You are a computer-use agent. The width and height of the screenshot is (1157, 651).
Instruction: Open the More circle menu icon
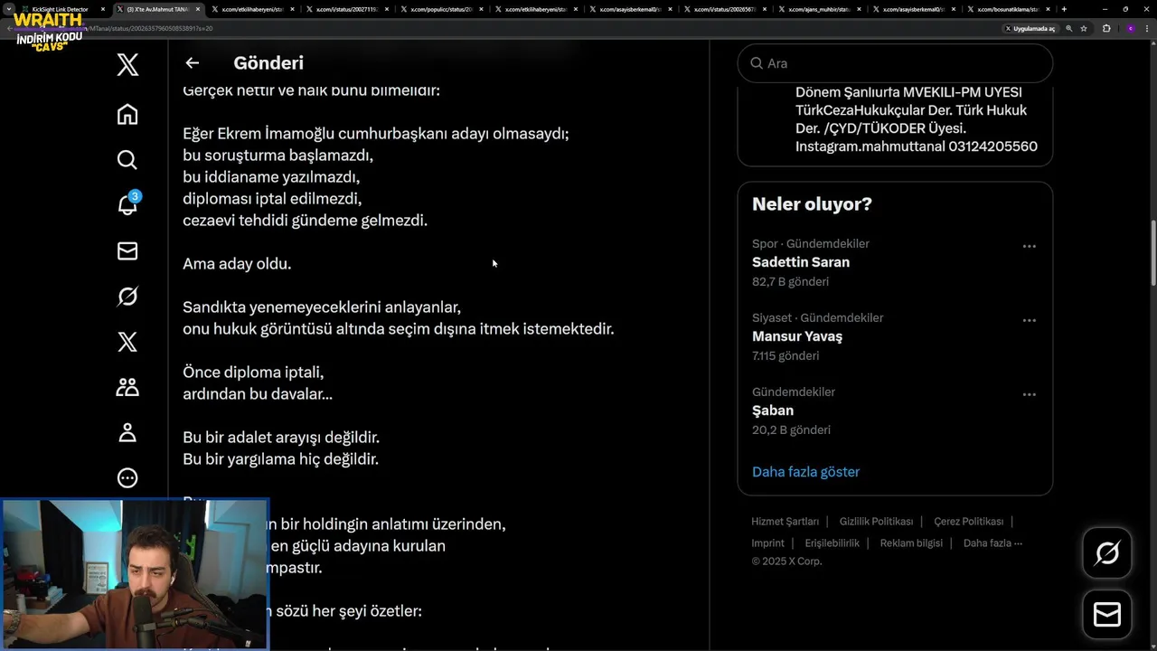pos(127,478)
